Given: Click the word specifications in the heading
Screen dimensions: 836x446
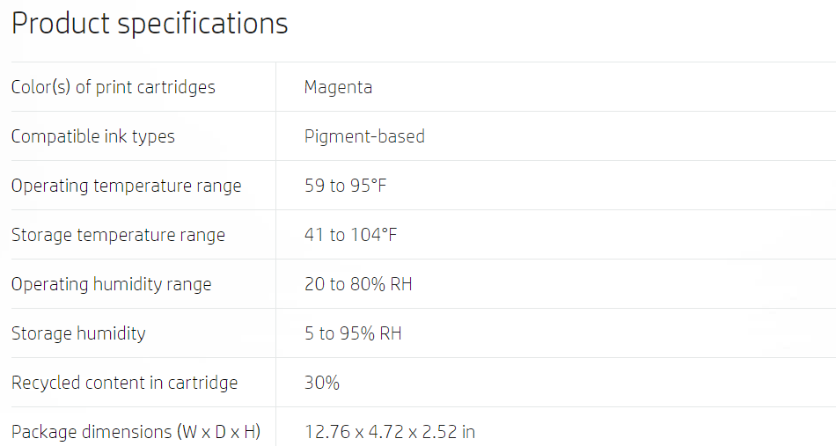Looking at the screenshot, I should [x=202, y=25].
